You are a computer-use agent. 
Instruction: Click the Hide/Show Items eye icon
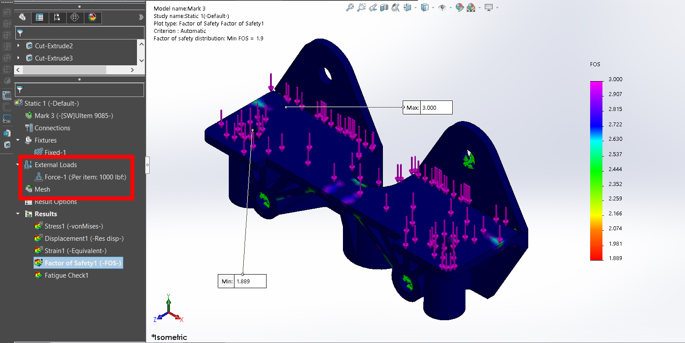(x=442, y=7)
